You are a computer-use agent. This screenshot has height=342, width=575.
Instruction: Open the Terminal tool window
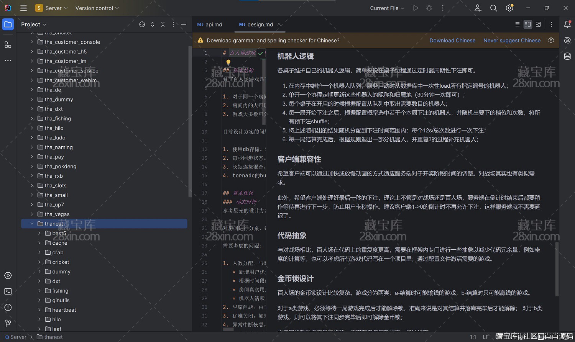point(8,291)
